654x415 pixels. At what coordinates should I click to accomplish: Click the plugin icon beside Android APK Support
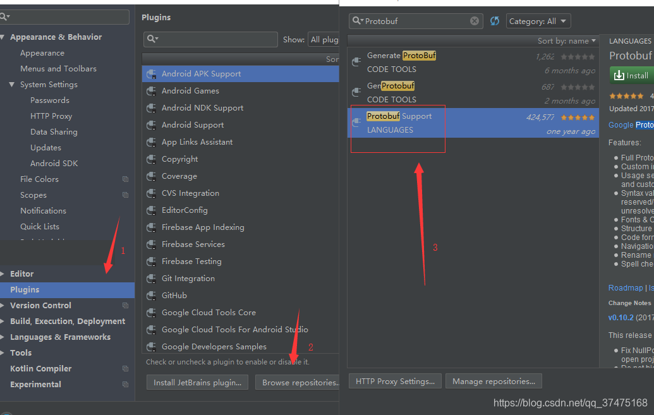tap(152, 75)
